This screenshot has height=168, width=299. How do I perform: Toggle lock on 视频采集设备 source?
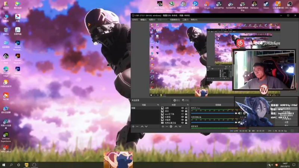(x=186, y=123)
